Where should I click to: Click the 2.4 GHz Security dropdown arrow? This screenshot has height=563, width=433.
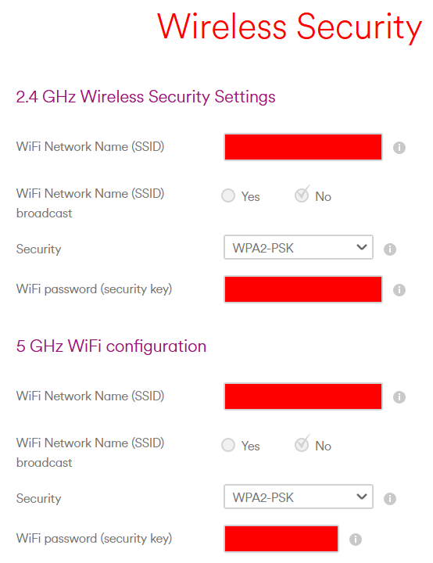[362, 247]
